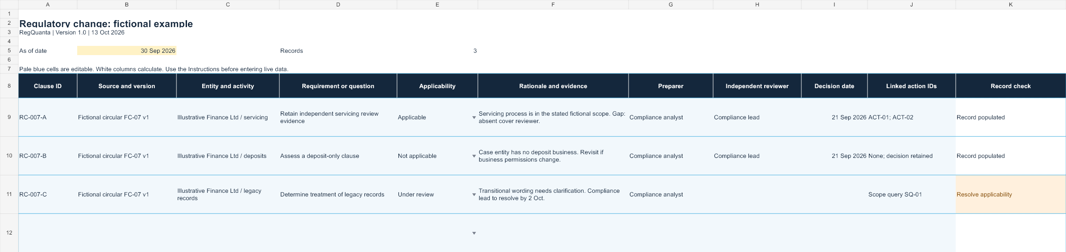Click the Record check header cell
This screenshot has width=1066, height=252.
click(x=1010, y=86)
